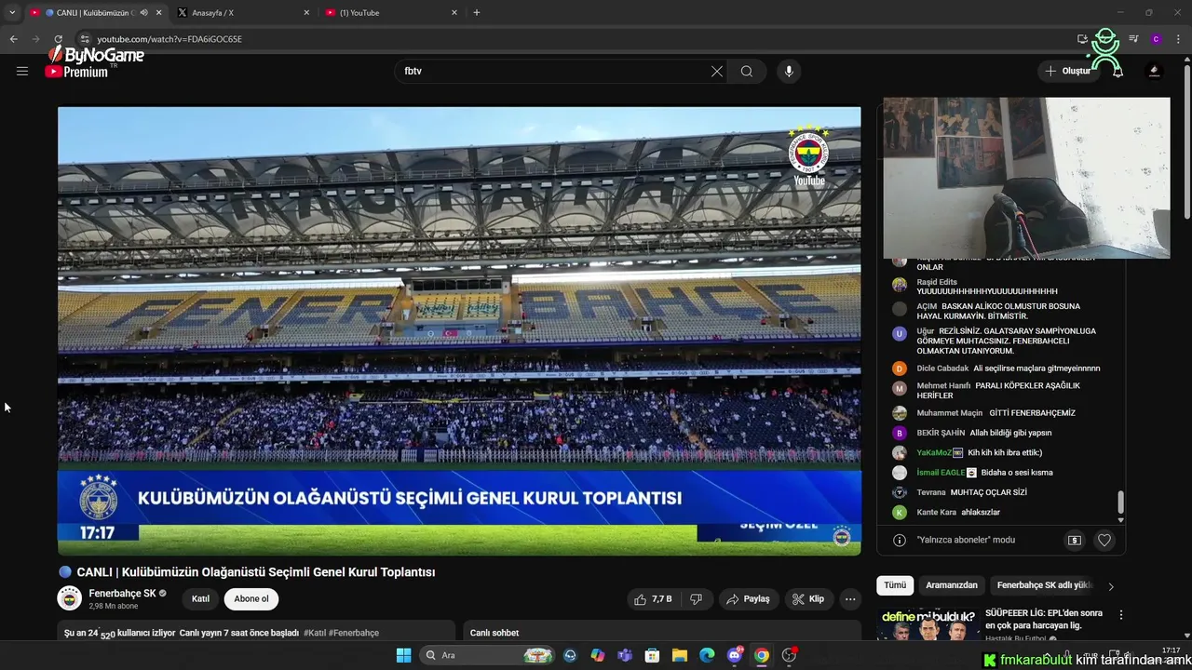
Task: Open options for the SÜPER LİG recommended video
Action: coord(1121,615)
